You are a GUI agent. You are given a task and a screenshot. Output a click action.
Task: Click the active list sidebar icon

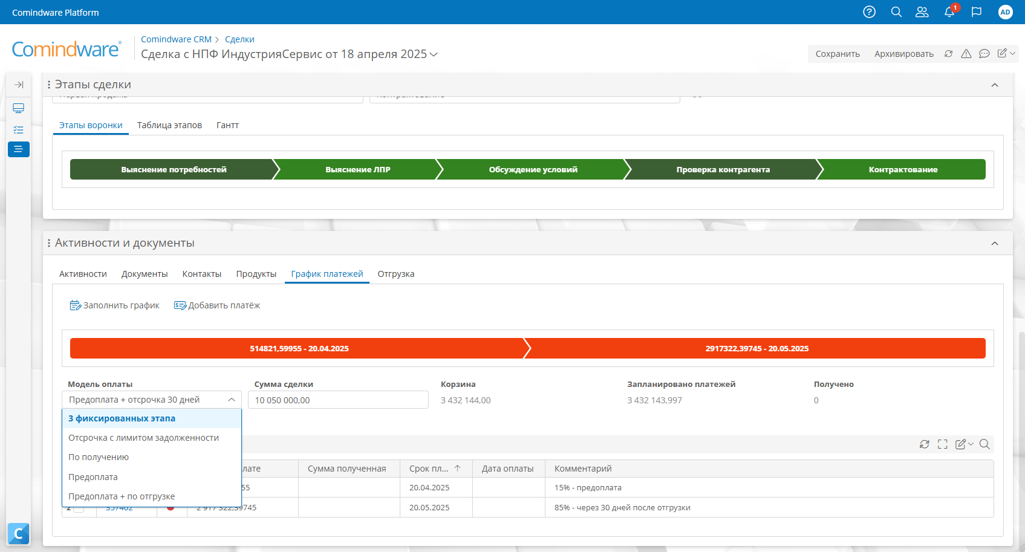tap(19, 149)
